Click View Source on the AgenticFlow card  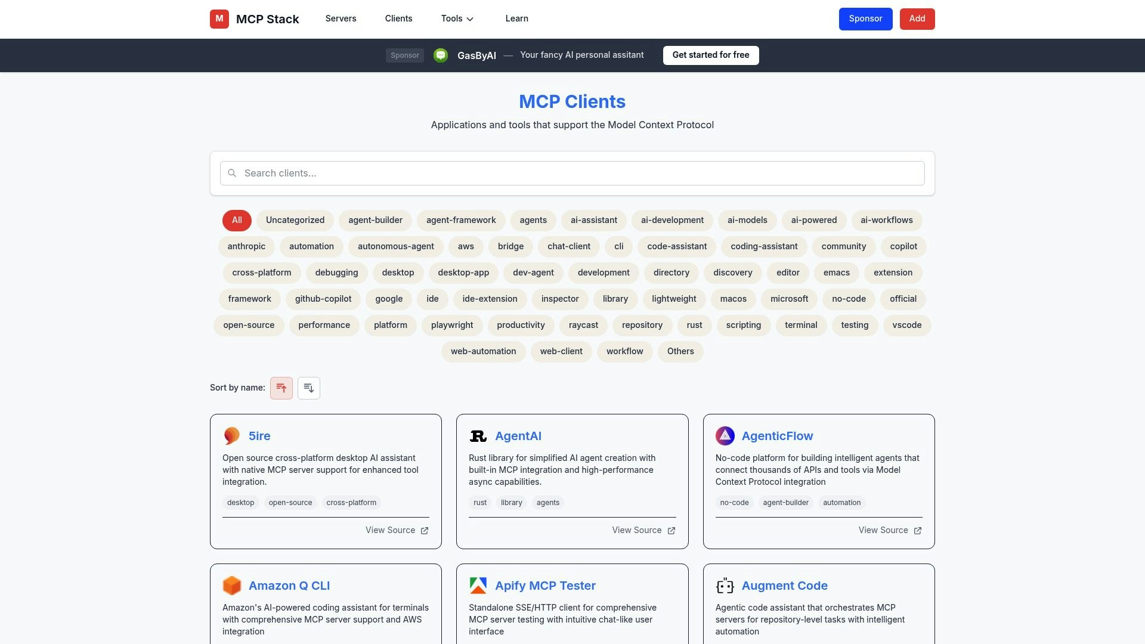[890, 531]
